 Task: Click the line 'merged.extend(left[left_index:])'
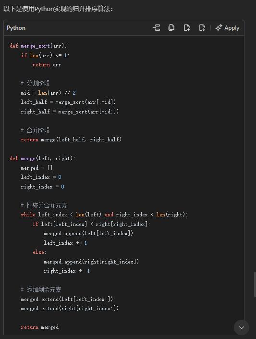pos(67,299)
